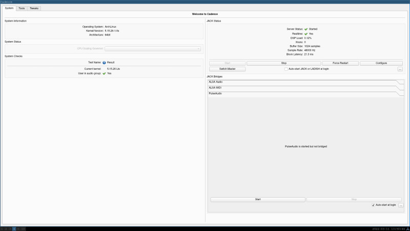Switch to the Tools tab
410x231 pixels.
click(22, 8)
